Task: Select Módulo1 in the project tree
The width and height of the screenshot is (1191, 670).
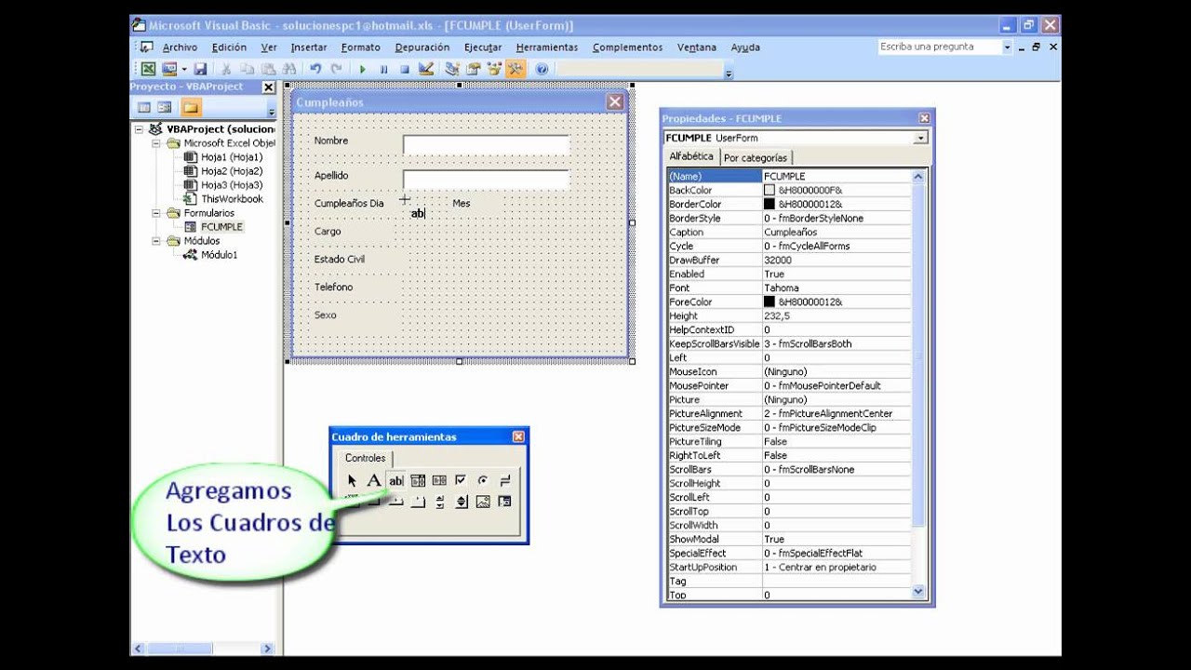Action: (x=219, y=255)
